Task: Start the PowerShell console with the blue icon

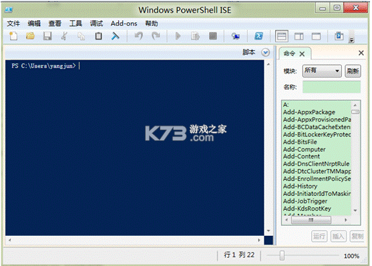Action: coord(258,36)
